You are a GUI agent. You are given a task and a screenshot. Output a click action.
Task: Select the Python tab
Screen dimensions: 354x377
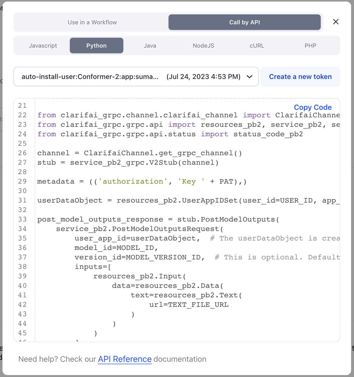[x=96, y=45]
